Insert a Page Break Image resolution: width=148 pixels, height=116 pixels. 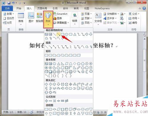[7, 23]
